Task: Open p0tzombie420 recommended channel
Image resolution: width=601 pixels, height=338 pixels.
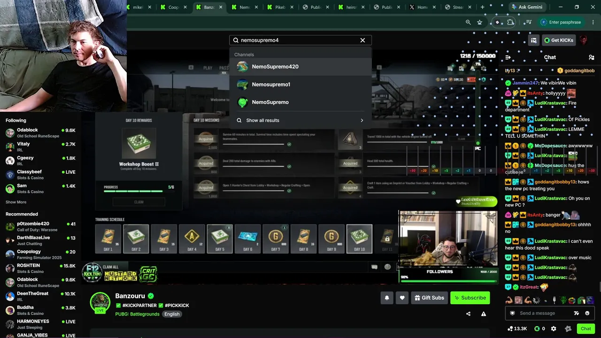Action: (40, 227)
